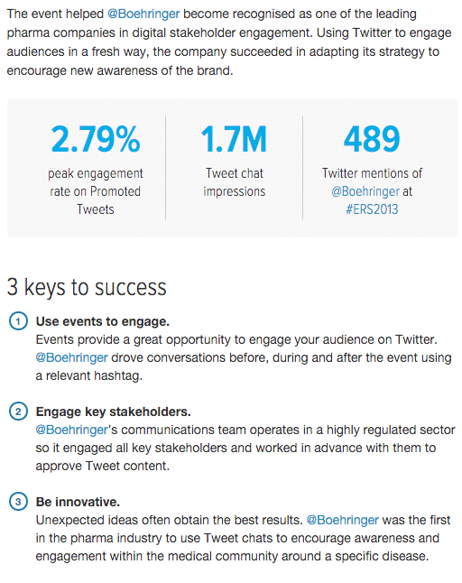The height and width of the screenshot is (583, 462).
Task: Follow the #ERS2013 hashtag link
Action: click(372, 209)
